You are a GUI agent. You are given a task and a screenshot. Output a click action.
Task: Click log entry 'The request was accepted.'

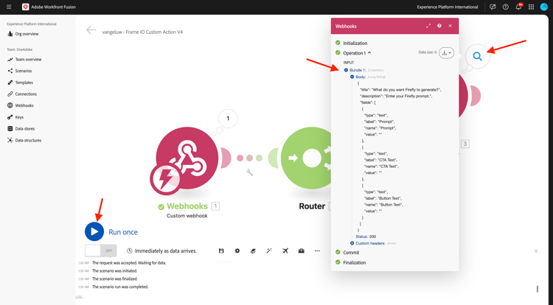click(x=129, y=263)
